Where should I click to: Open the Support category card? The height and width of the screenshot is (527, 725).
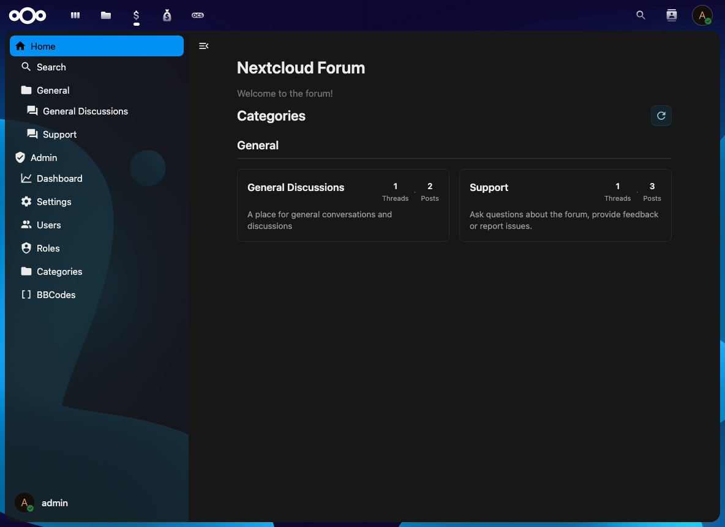pos(565,205)
